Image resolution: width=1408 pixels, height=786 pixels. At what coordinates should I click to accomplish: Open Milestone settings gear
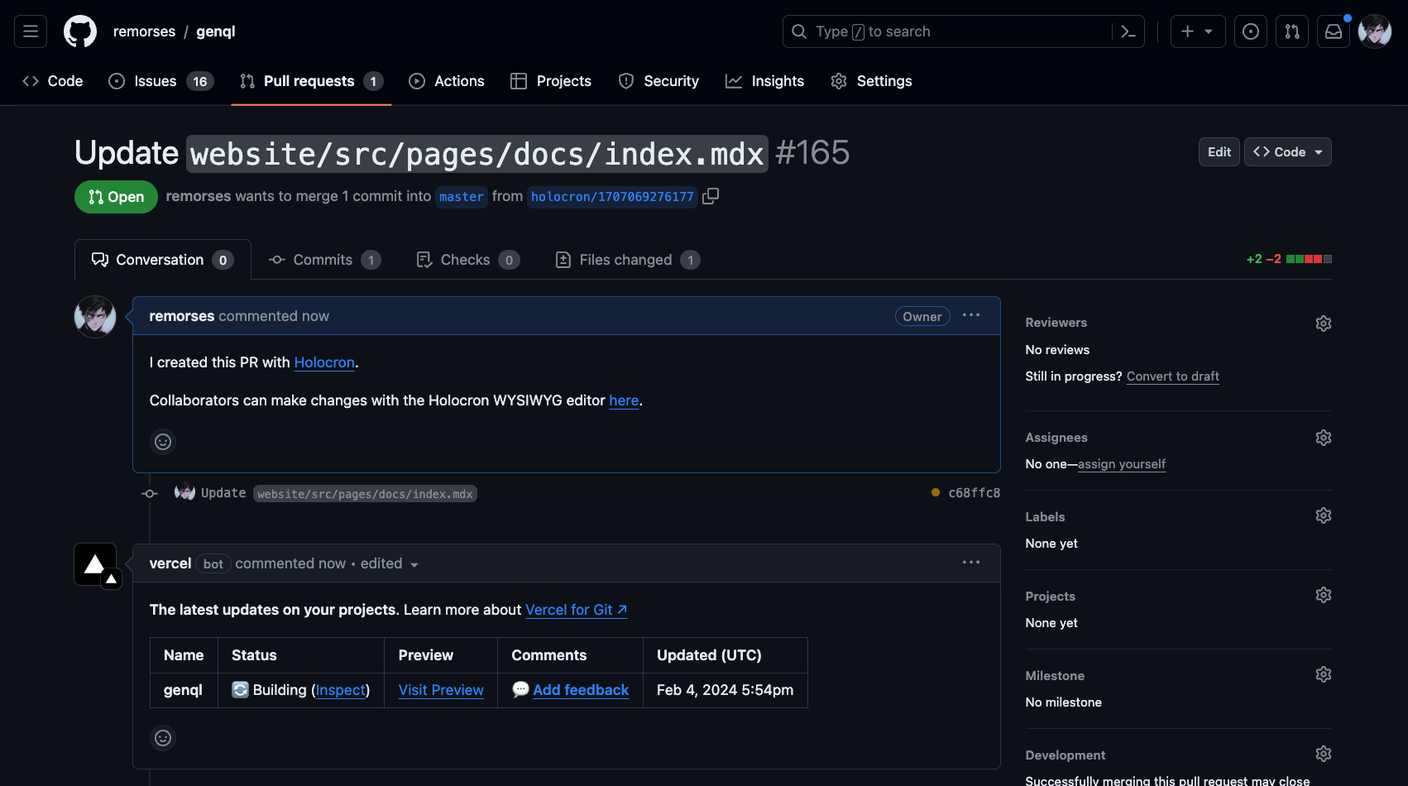[x=1324, y=674]
